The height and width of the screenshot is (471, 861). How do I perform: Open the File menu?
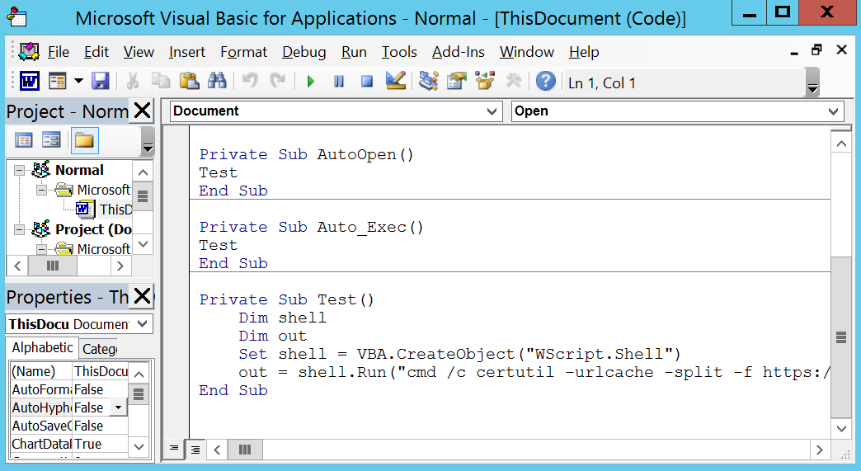(59, 52)
